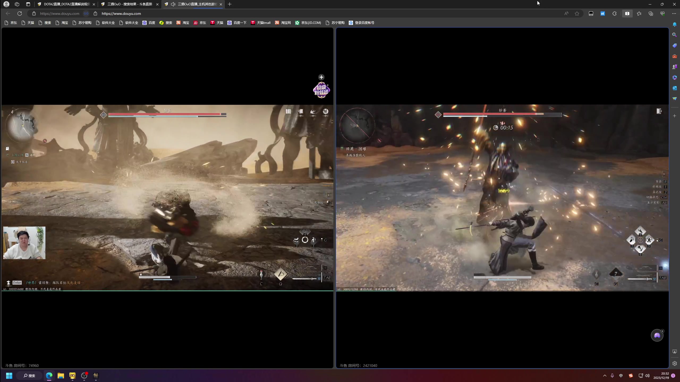Open File Explorer from taskbar
The height and width of the screenshot is (382, 680).
pyautogui.click(x=61, y=376)
